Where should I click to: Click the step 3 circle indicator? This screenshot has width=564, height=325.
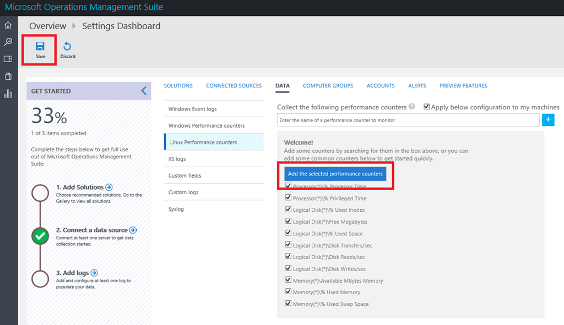(40, 279)
